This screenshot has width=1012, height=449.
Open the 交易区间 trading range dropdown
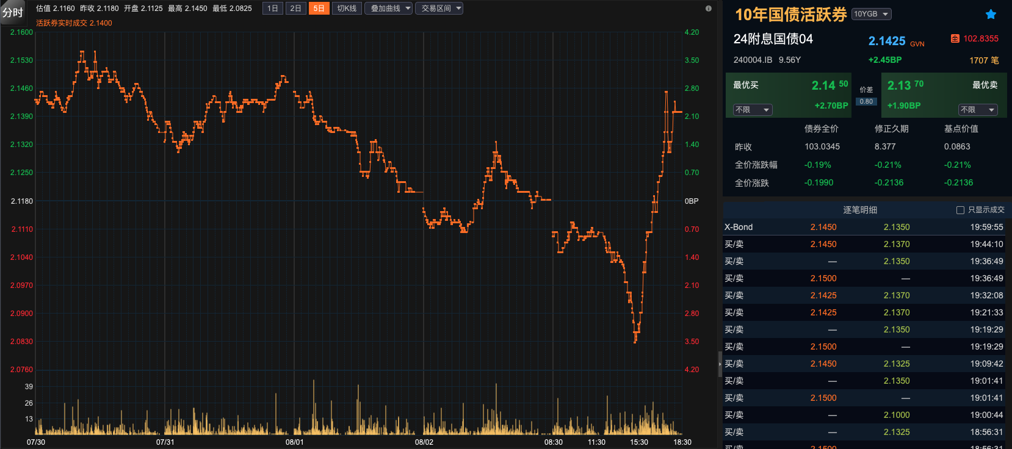click(x=439, y=9)
